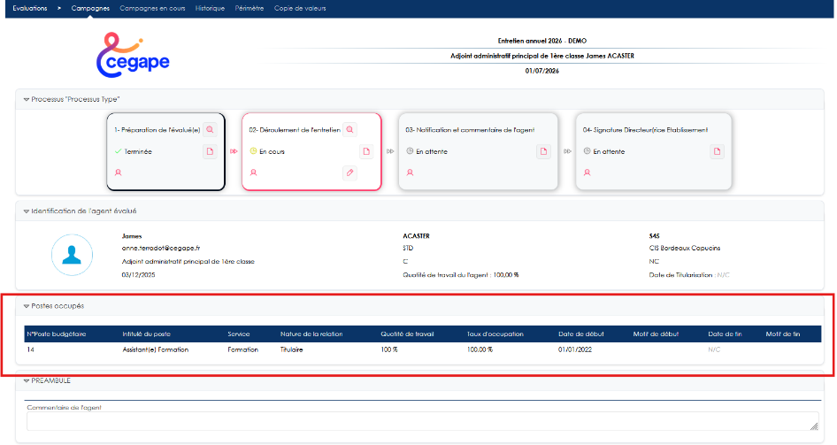
Task: Click double arrow between steps 1 and 2
Action: tap(234, 151)
